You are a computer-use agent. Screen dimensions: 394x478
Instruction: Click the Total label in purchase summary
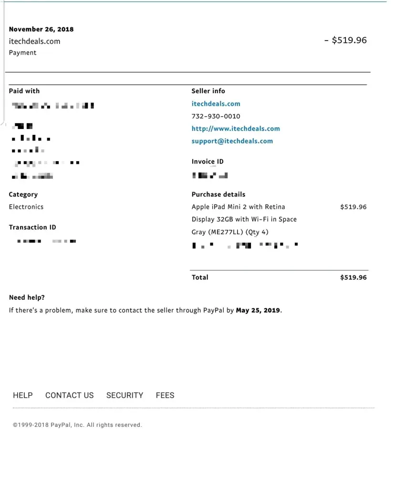tap(200, 277)
